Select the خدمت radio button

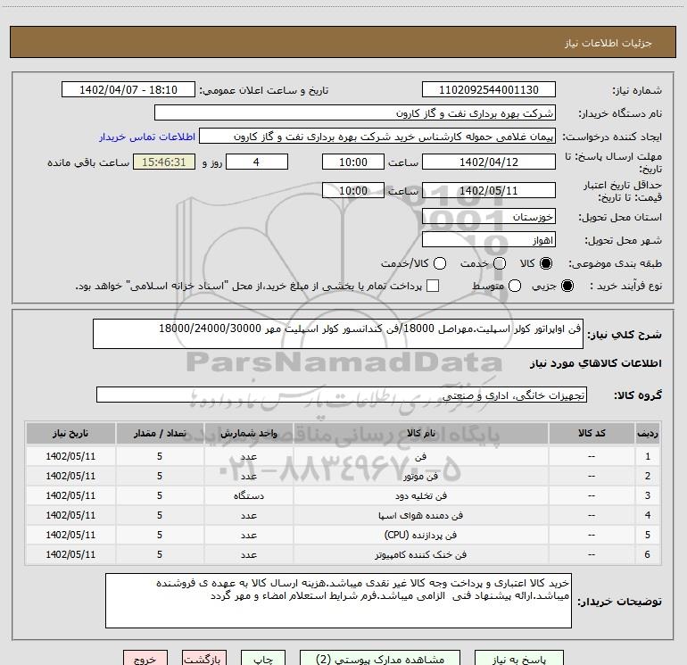pos(500,263)
